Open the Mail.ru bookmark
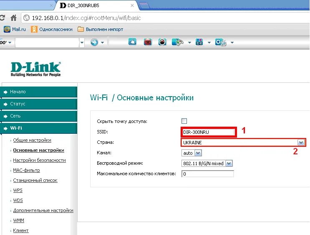This screenshot has height=235, width=310. 15,29
